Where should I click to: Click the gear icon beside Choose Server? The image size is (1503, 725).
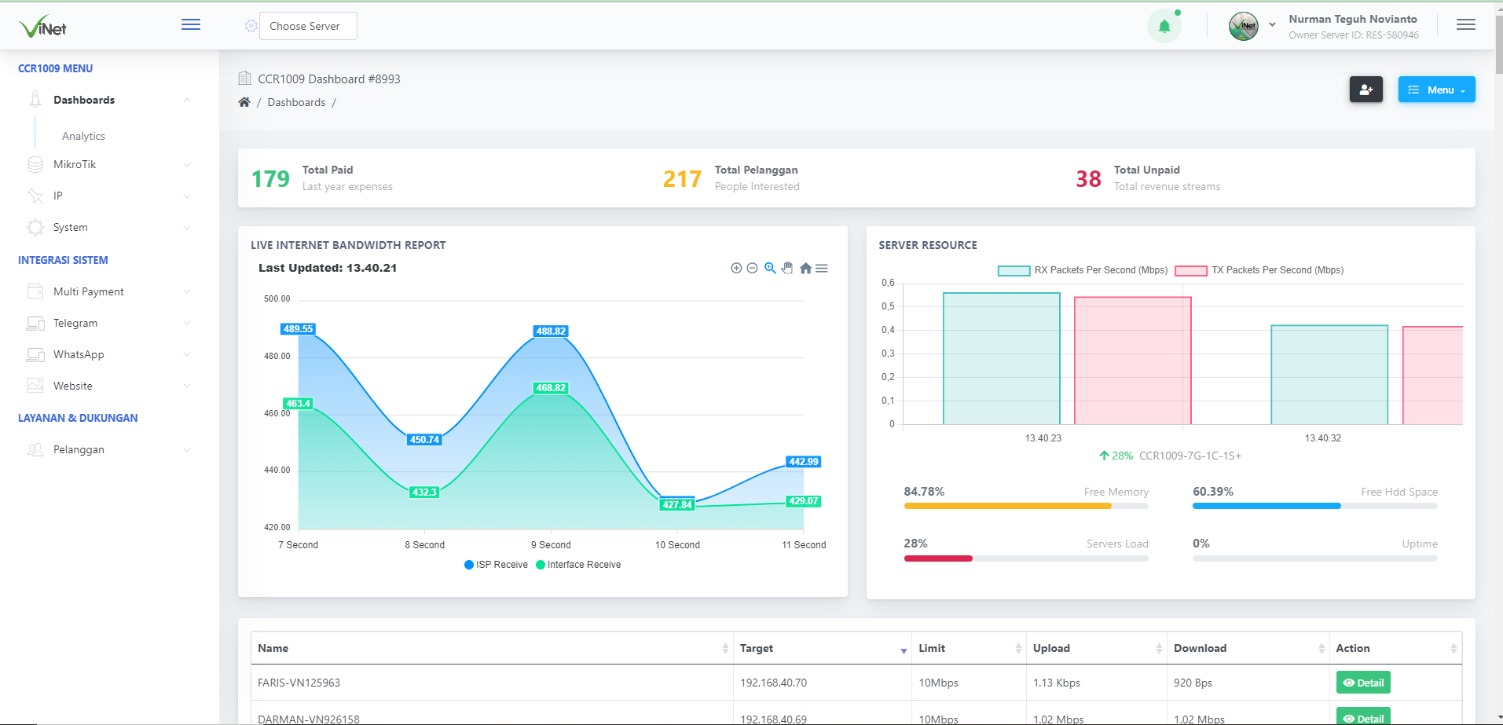point(251,26)
